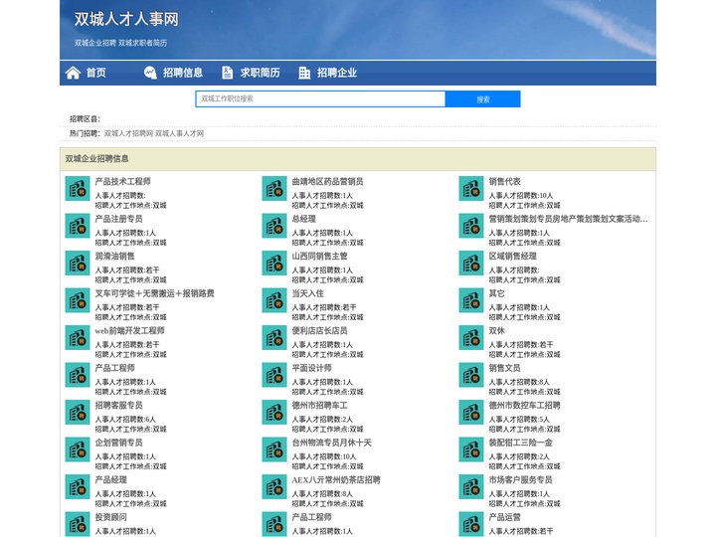Open the 招聘企业 navigation item
Viewport: 716px width, 537px height.
tap(337, 73)
